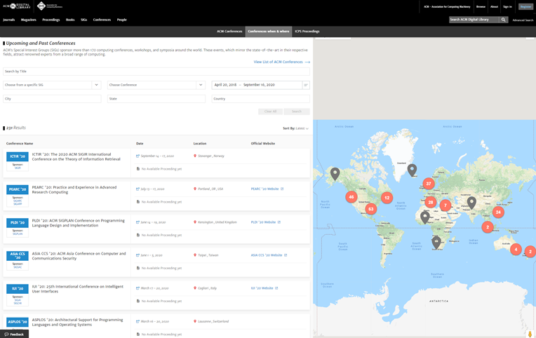This screenshot has width=536, height=338.
Task: Focus the Country input field
Action: point(260,99)
